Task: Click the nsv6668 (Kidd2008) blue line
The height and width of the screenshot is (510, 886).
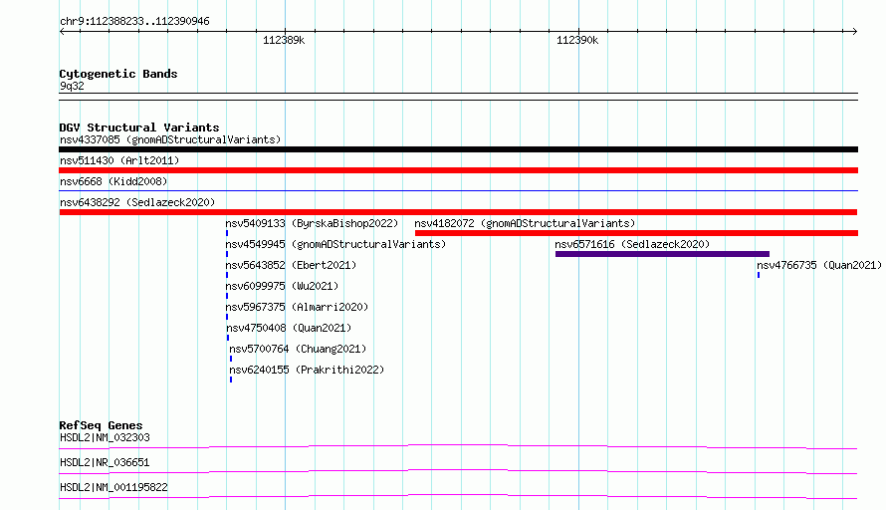Action: coord(458,191)
